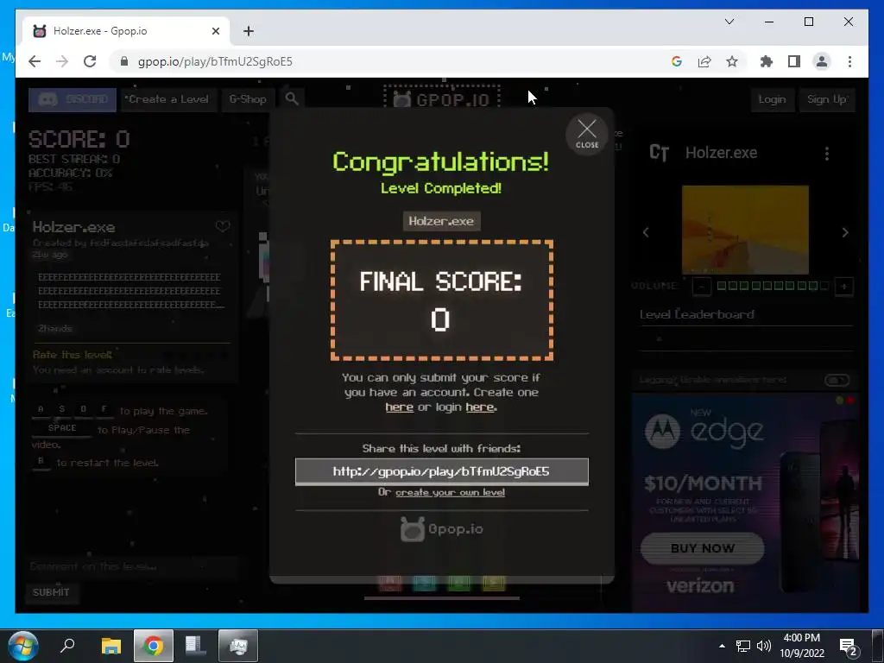
Task: Click the 'here' link to login
Action: [x=480, y=407]
